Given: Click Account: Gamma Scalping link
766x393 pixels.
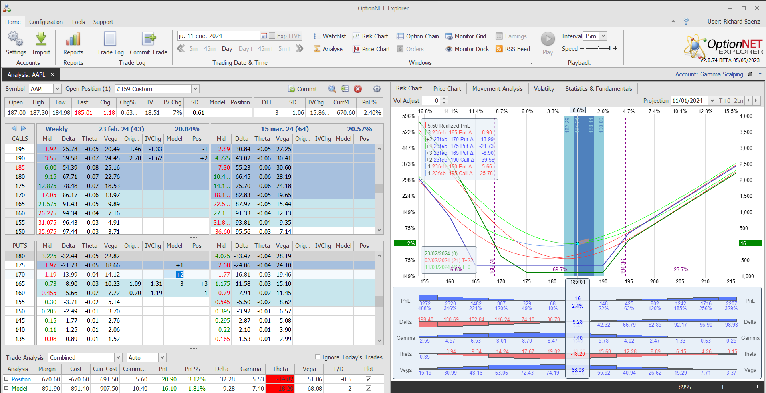Looking at the screenshot, I should coord(709,74).
